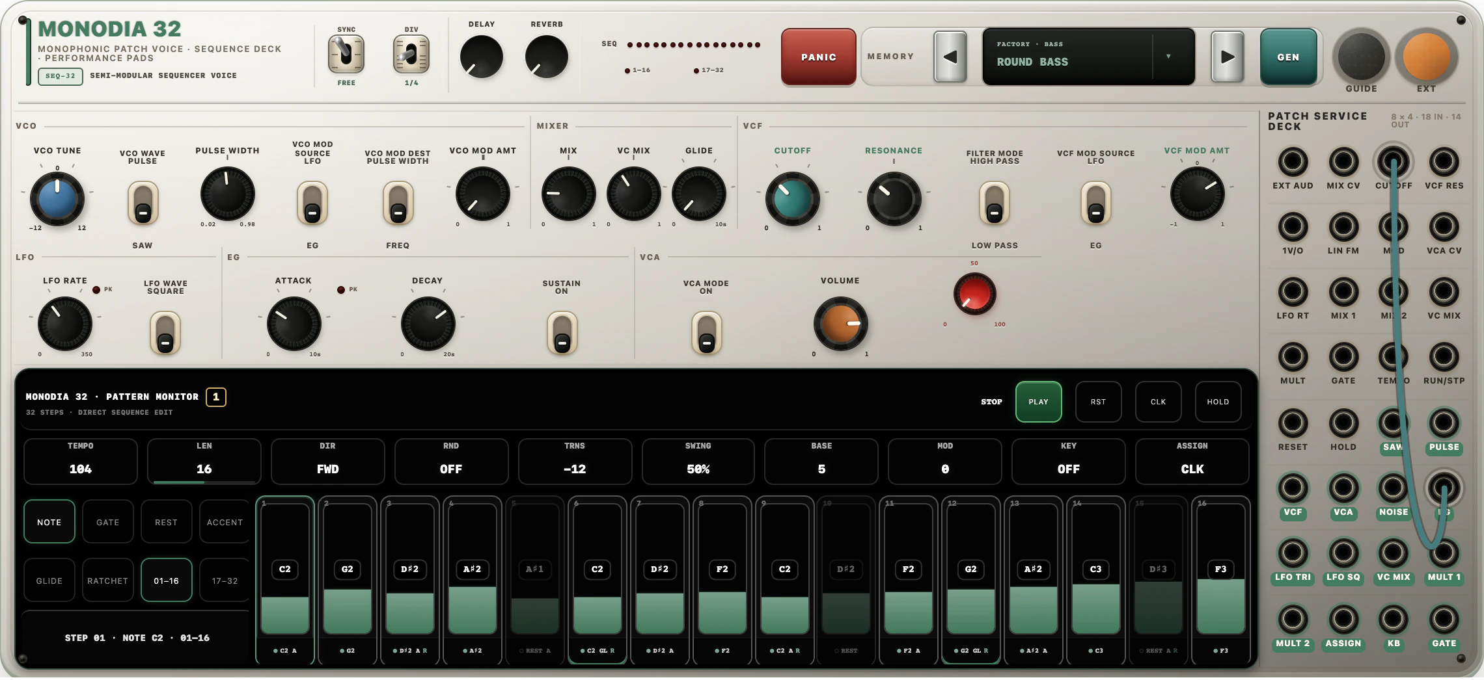Open the ASSIGN CLK selector
This screenshot has width=1484, height=680.
[x=1192, y=462]
